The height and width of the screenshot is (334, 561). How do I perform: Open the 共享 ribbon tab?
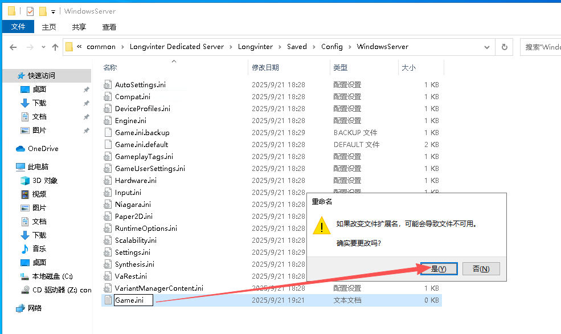pos(79,27)
